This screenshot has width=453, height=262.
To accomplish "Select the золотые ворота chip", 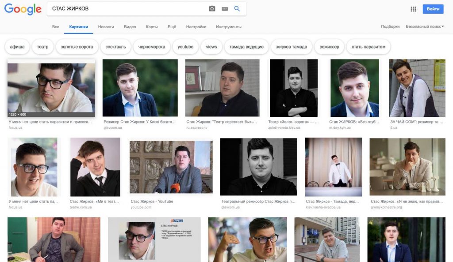I will click(77, 47).
